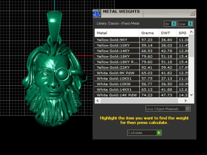Close the Metal Weights panel
Screen dimensions: 207x155
tap(192, 13)
